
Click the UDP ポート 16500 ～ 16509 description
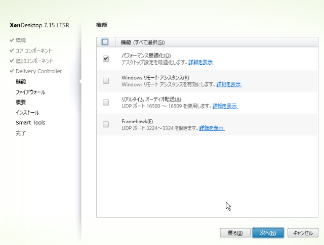(167, 106)
